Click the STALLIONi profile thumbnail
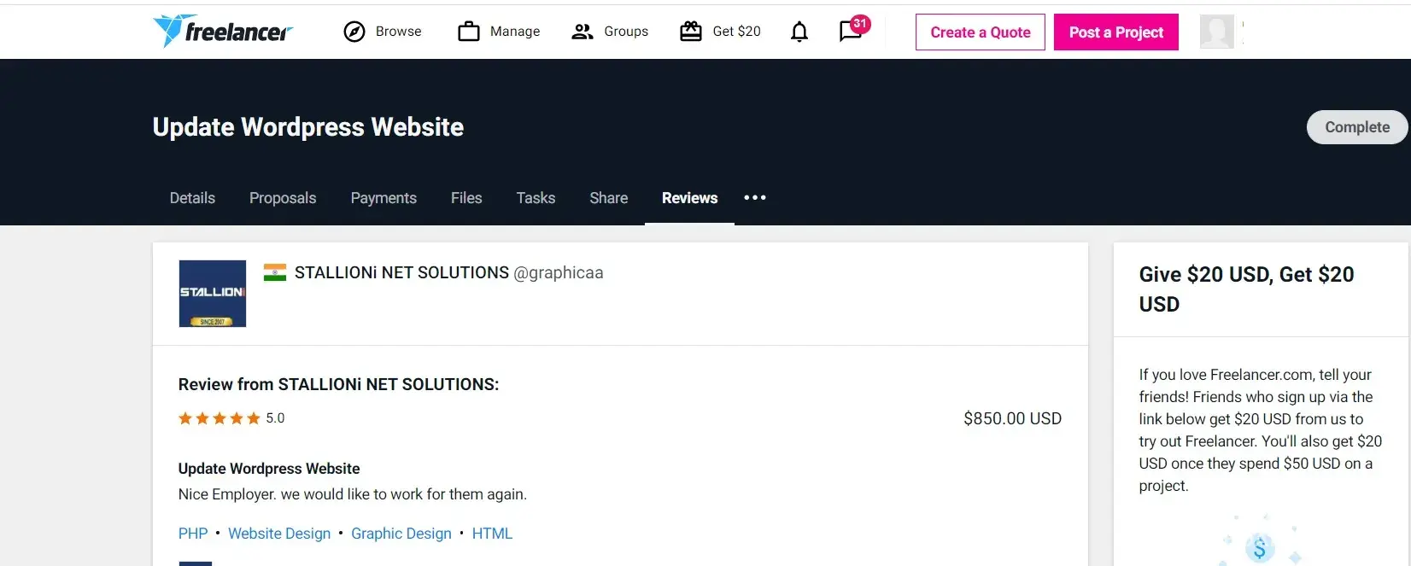1411x566 pixels. (213, 294)
